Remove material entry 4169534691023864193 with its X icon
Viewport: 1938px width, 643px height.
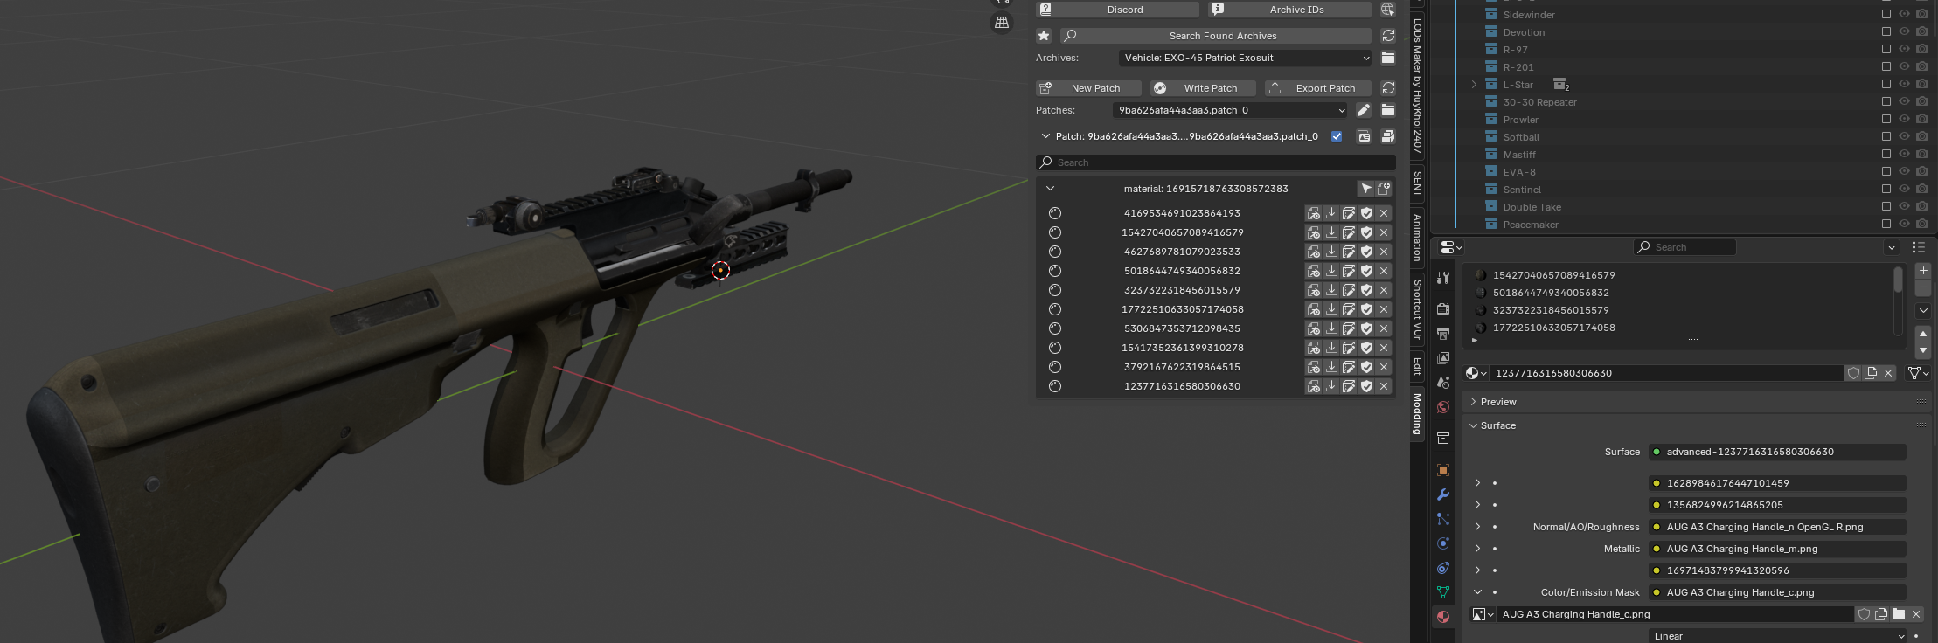[1384, 213]
